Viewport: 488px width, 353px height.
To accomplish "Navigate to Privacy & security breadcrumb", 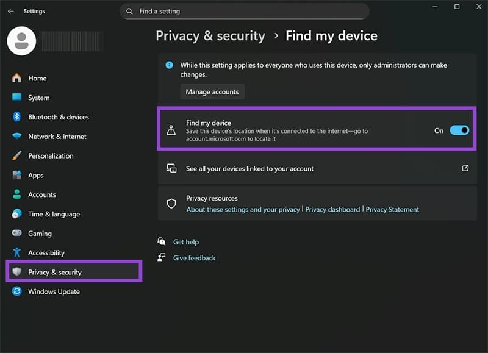I will [x=210, y=36].
